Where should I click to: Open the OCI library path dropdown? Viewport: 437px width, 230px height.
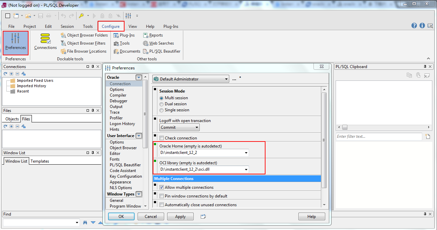pos(246,170)
